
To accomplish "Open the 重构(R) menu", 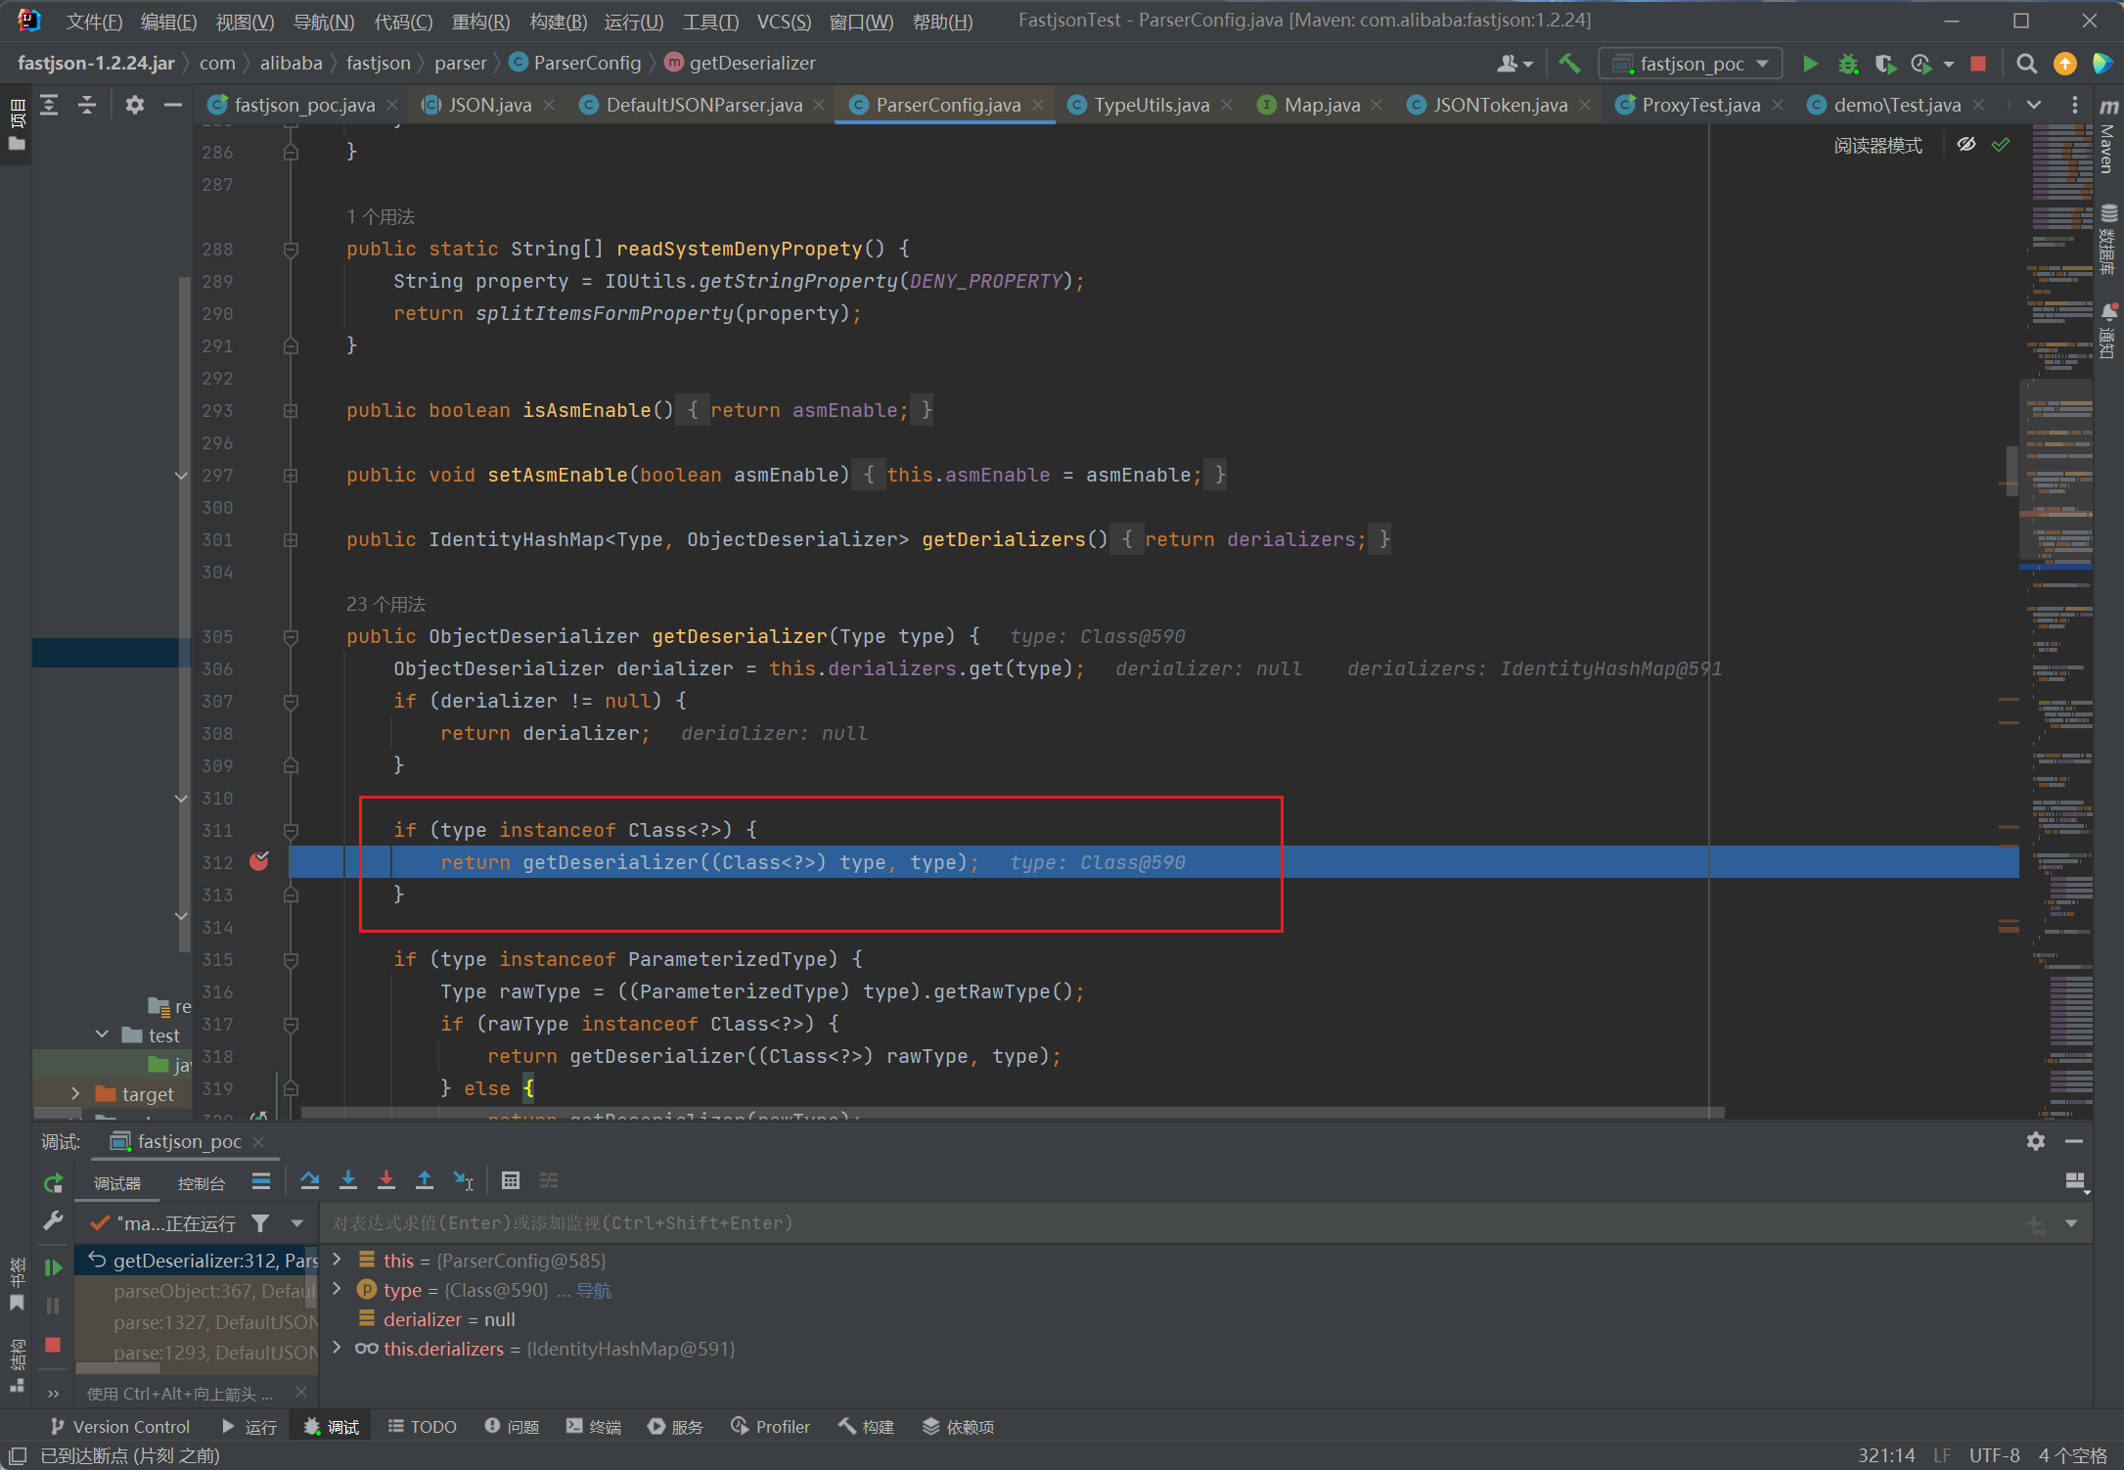I will click(x=480, y=22).
